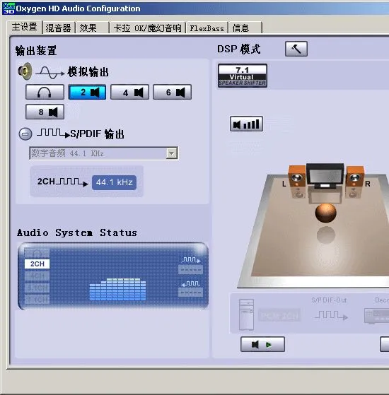The width and height of the screenshot is (389, 395).
Task: Switch to the 混音器 tab
Action: (x=59, y=28)
